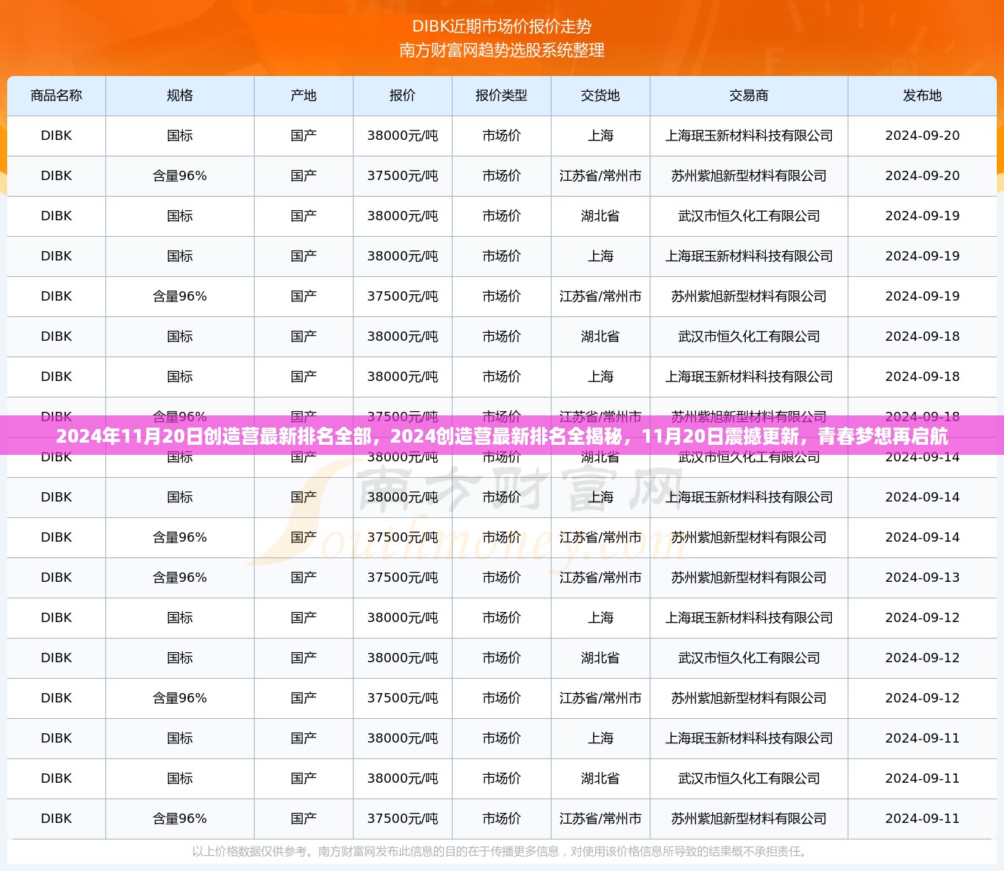Click 市场价 in the 2024-09-13 row
The image size is (1004, 871).
pos(501,578)
